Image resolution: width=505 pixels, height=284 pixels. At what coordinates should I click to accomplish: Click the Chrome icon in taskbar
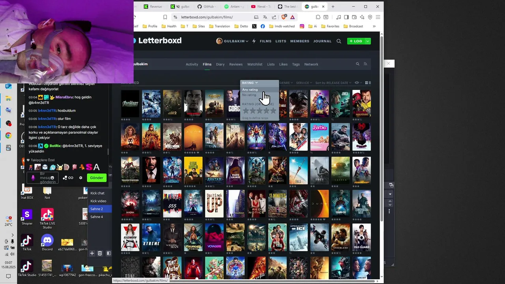[8, 135]
